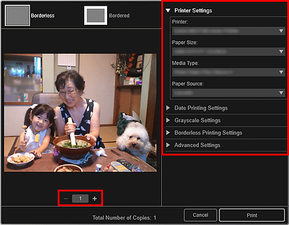289x225 pixels.
Task: Click the Media Type: field label
Action: (185, 63)
